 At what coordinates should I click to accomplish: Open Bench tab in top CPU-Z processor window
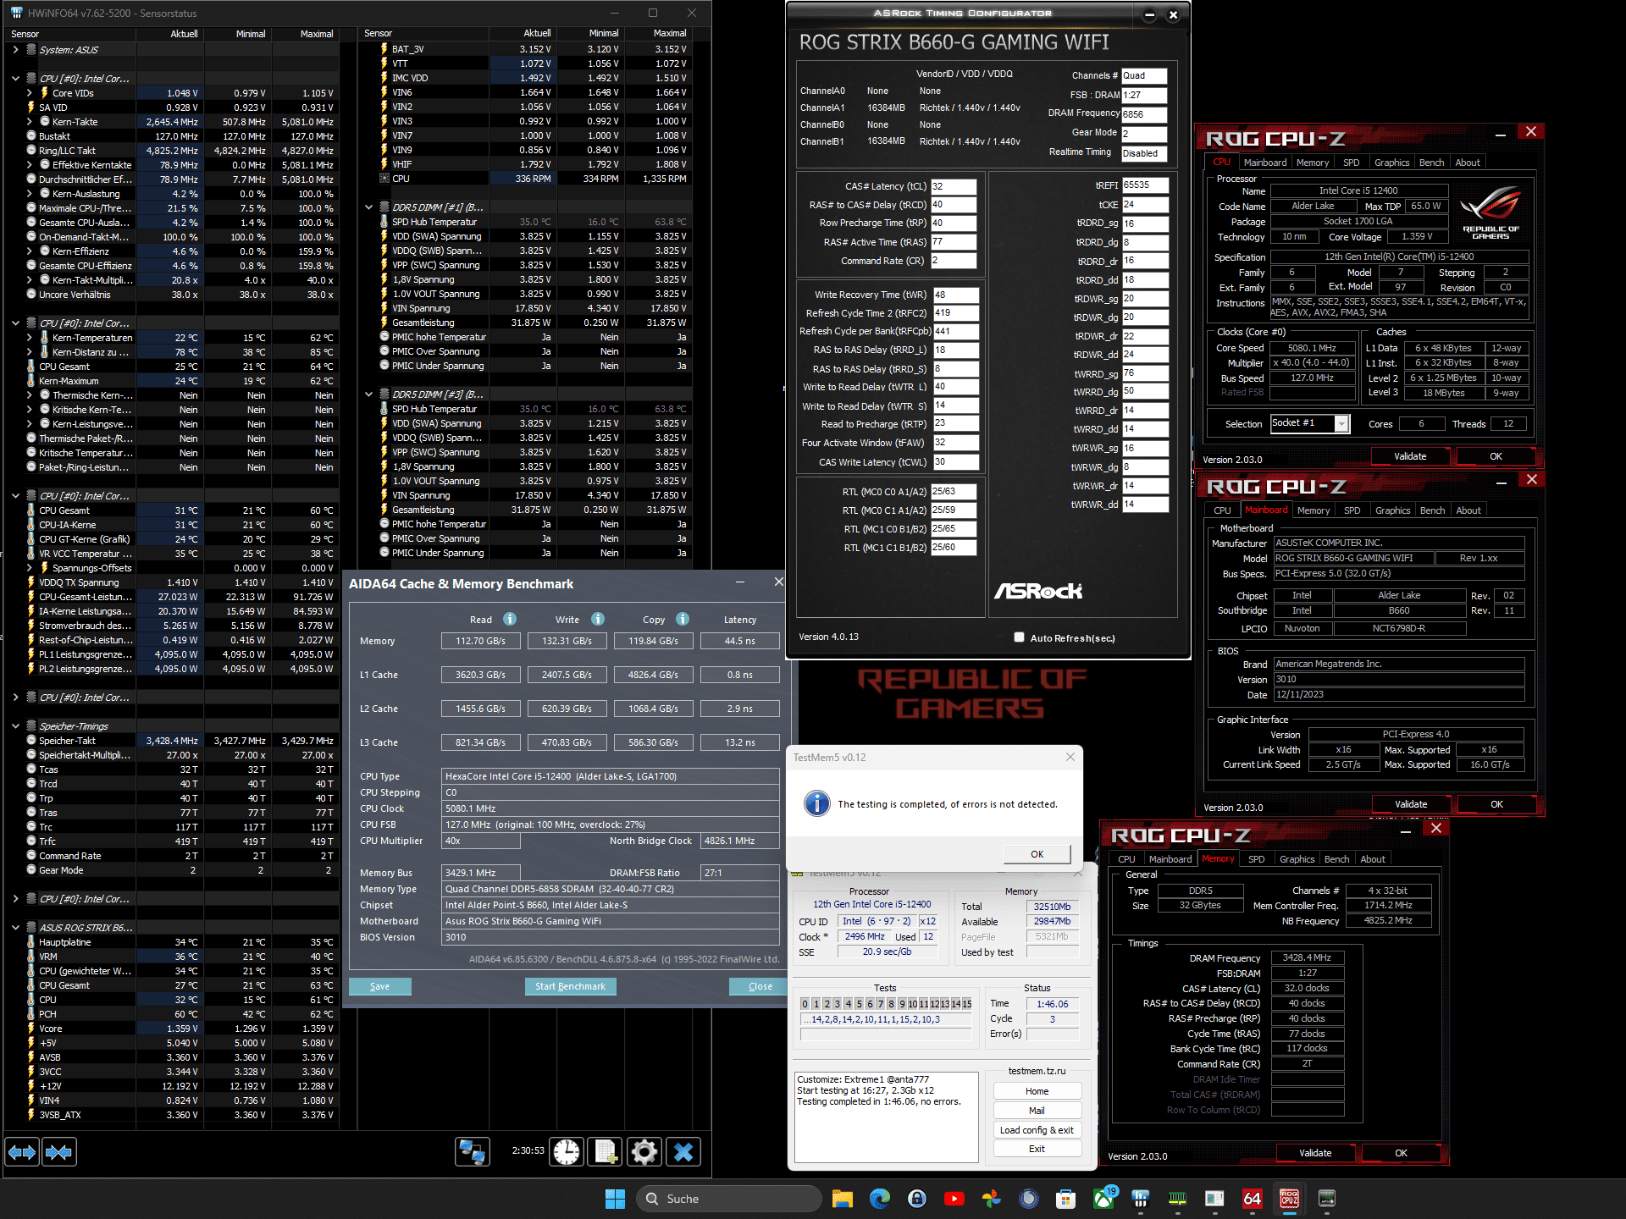[1431, 163]
